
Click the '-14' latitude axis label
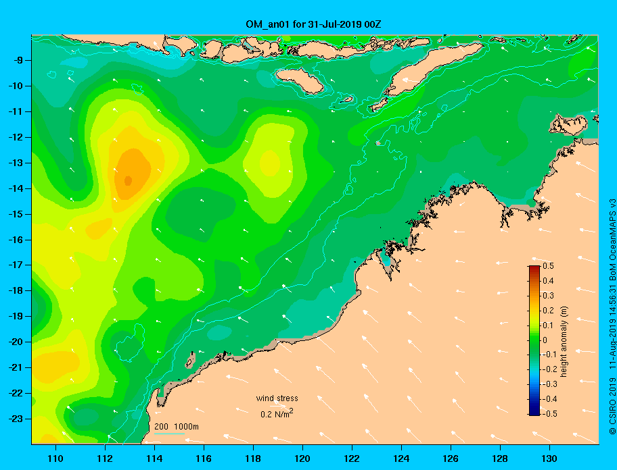[x=16, y=188]
